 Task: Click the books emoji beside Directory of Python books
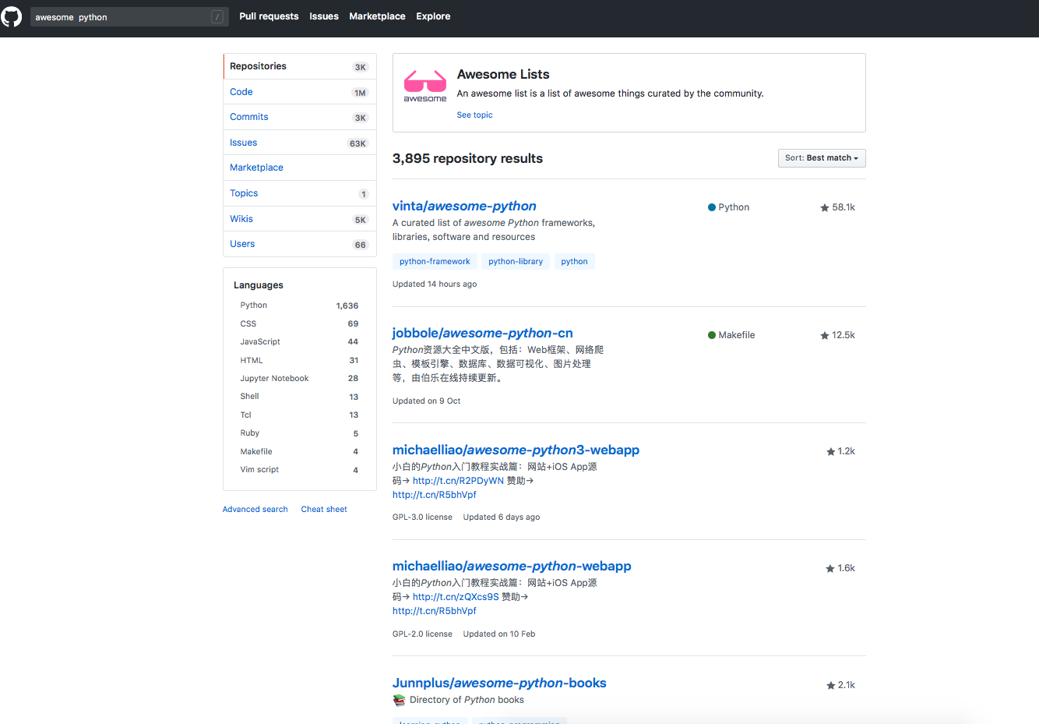coord(400,700)
